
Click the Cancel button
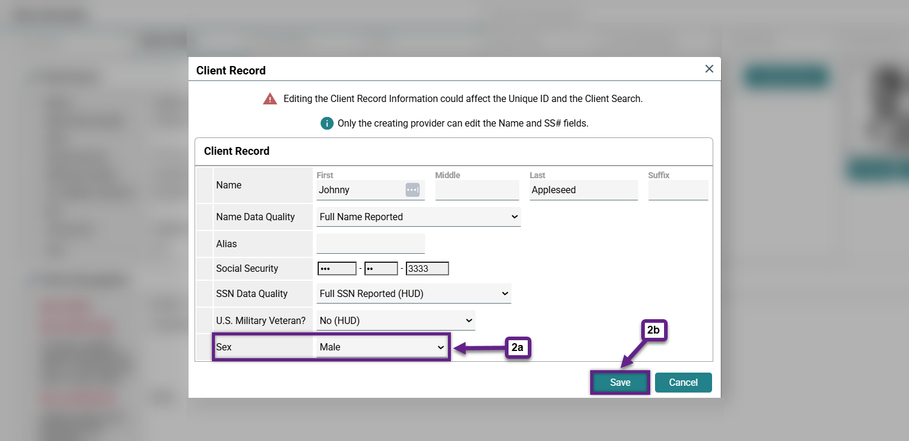click(683, 383)
